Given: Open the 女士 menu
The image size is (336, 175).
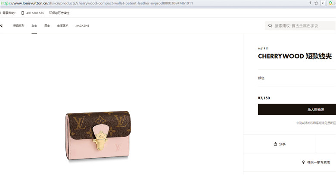Looking at the screenshot, I should pos(34,25).
